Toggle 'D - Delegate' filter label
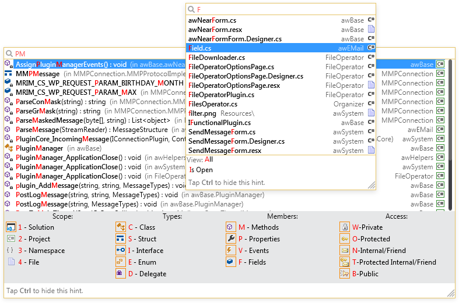This screenshot has width=459, height=303. point(147,274)
